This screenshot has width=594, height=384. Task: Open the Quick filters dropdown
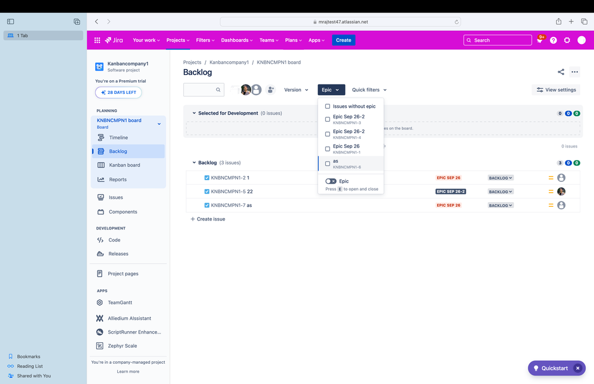pyautogui.click(x=369, y=90)
